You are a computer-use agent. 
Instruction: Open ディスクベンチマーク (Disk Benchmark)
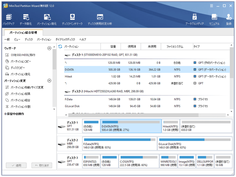[x=72, y=19]
